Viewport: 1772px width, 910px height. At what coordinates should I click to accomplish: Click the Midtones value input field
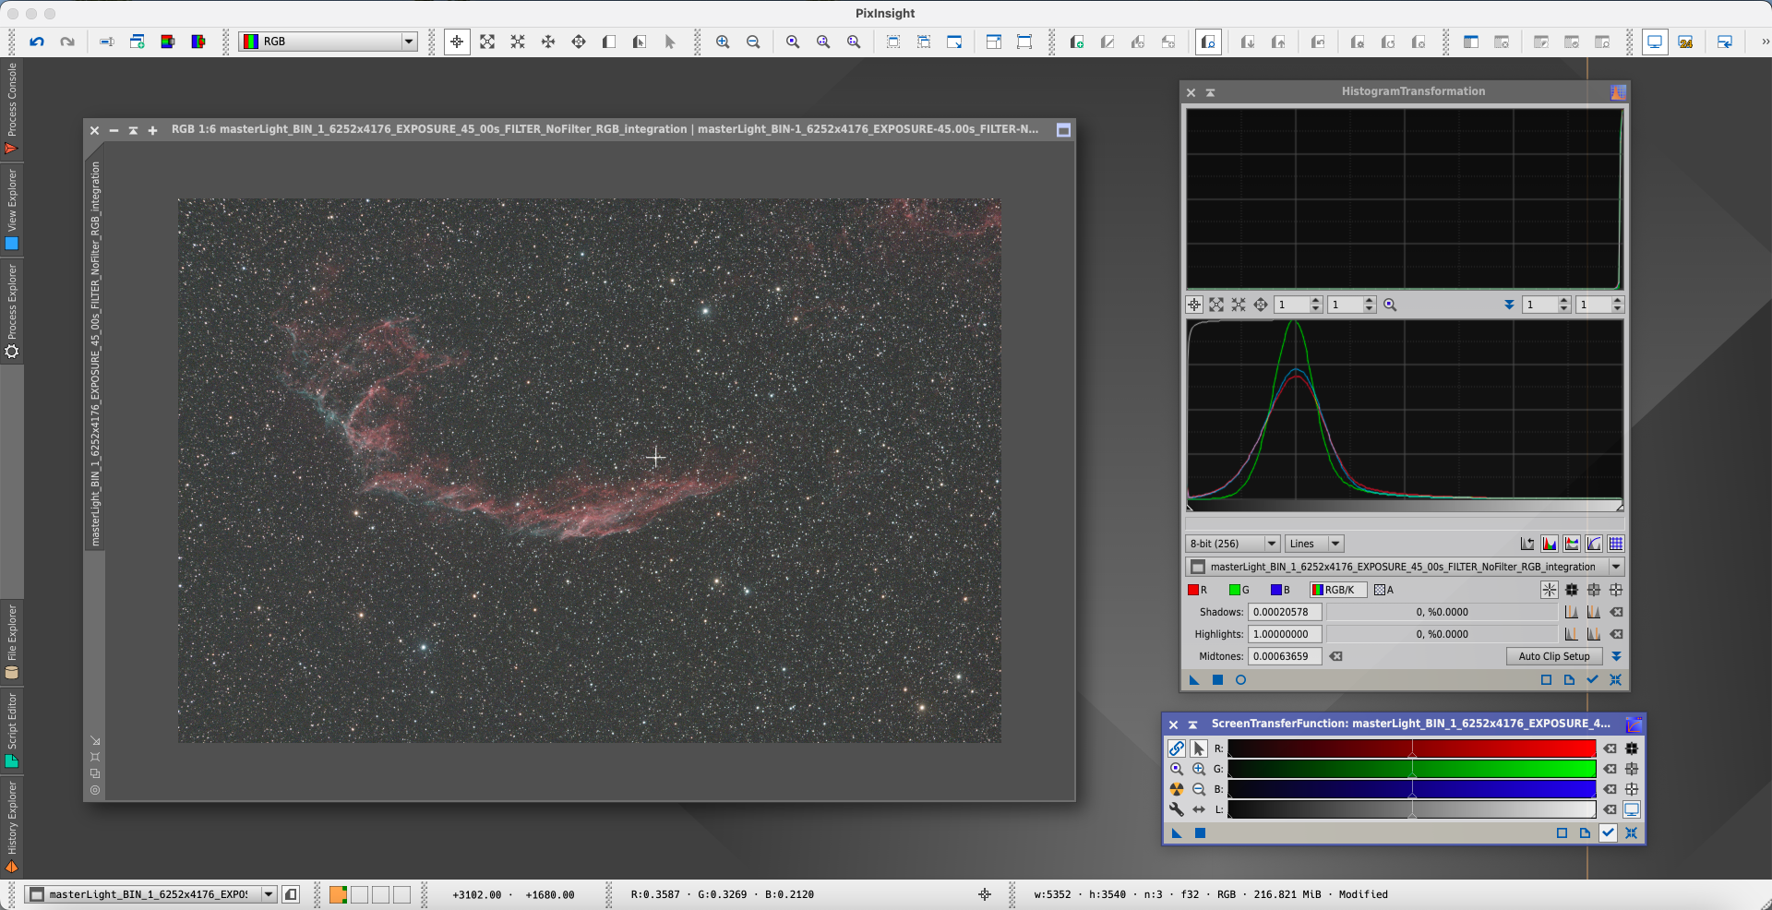[1285, 656]
